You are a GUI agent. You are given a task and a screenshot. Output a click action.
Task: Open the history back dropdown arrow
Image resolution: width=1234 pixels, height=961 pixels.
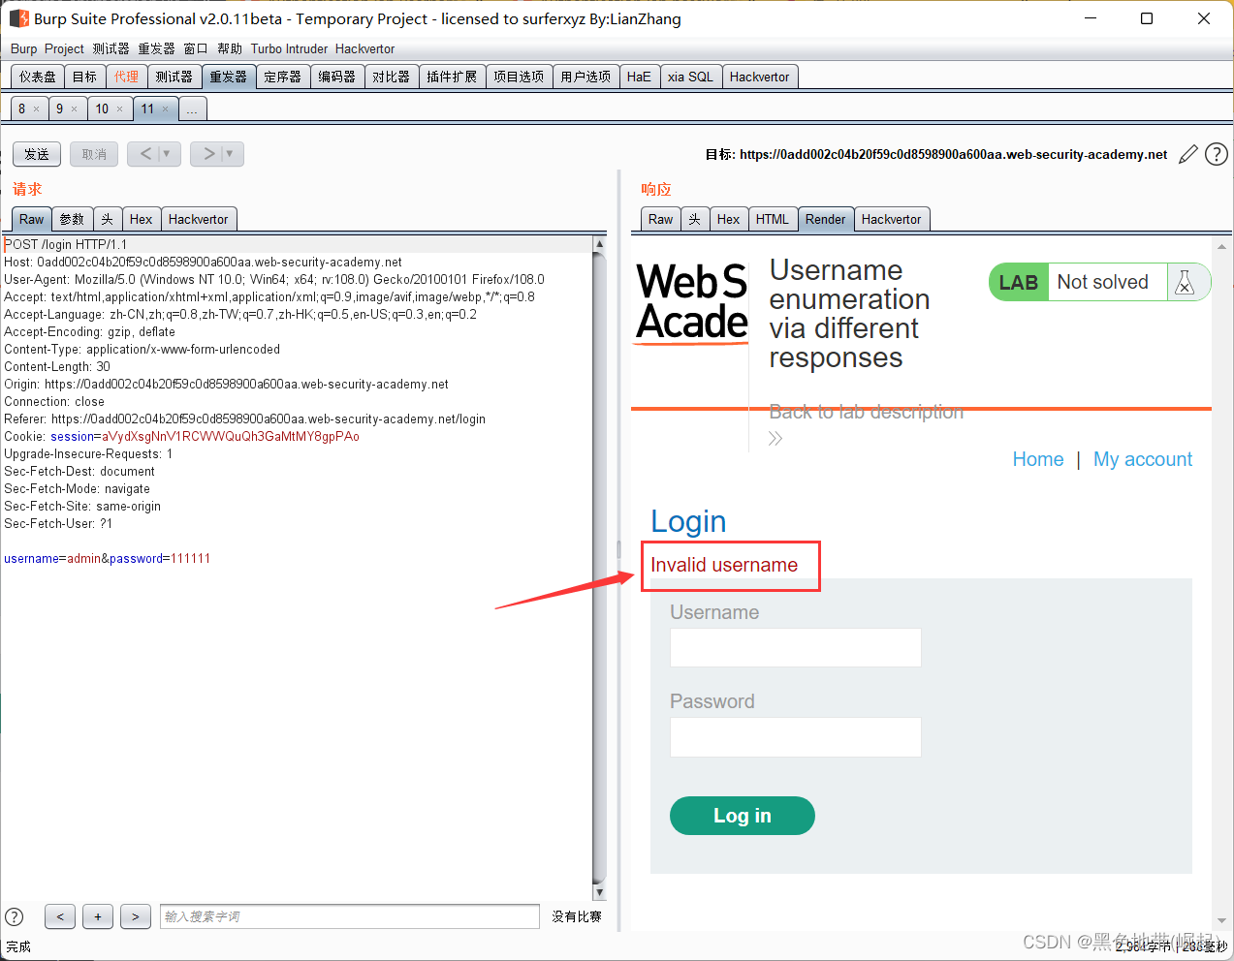point(167,154)
